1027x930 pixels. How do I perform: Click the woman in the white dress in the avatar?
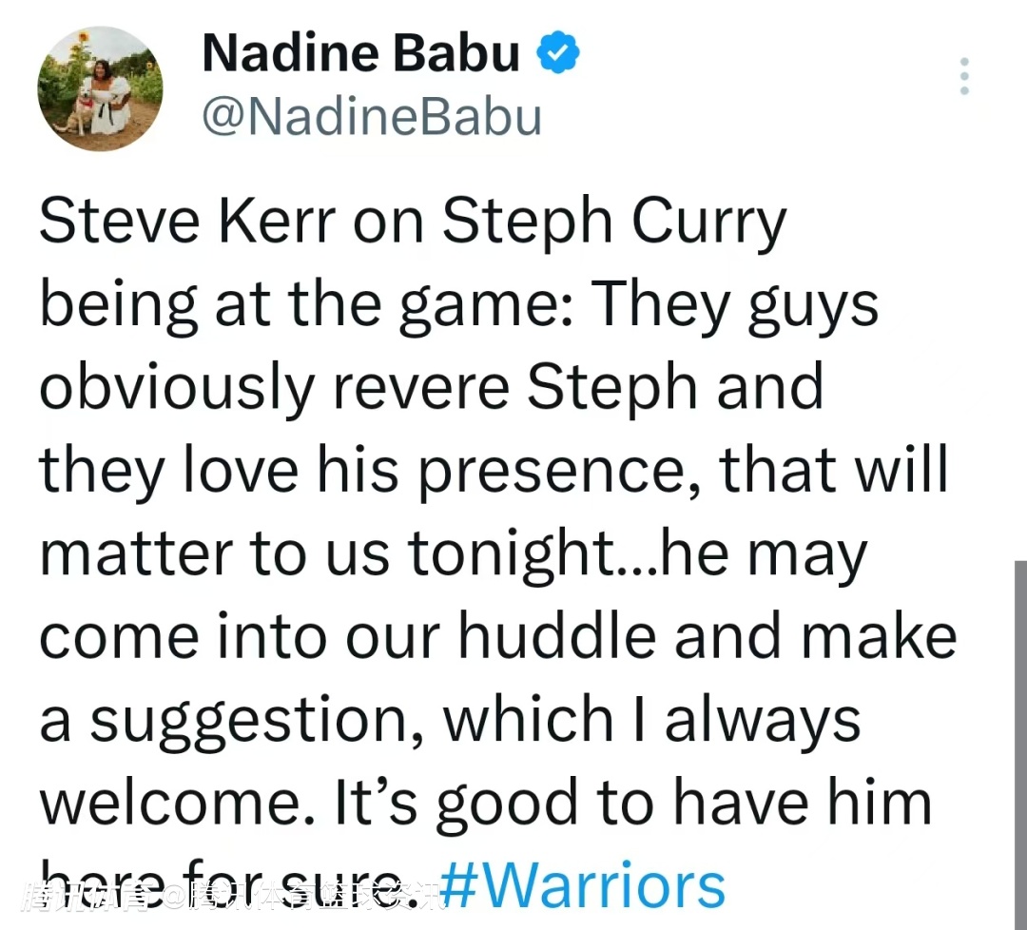tap(110, 97)
